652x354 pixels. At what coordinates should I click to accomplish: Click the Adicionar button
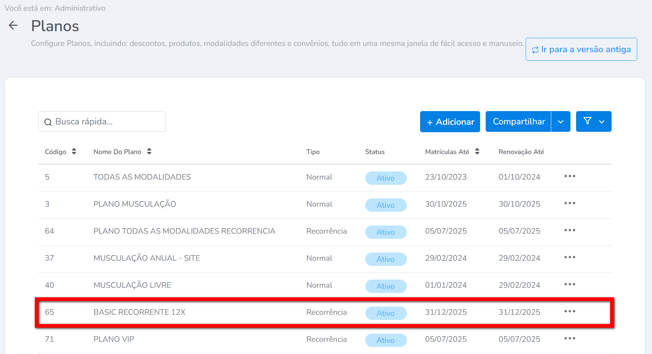(x=450, y=121)
